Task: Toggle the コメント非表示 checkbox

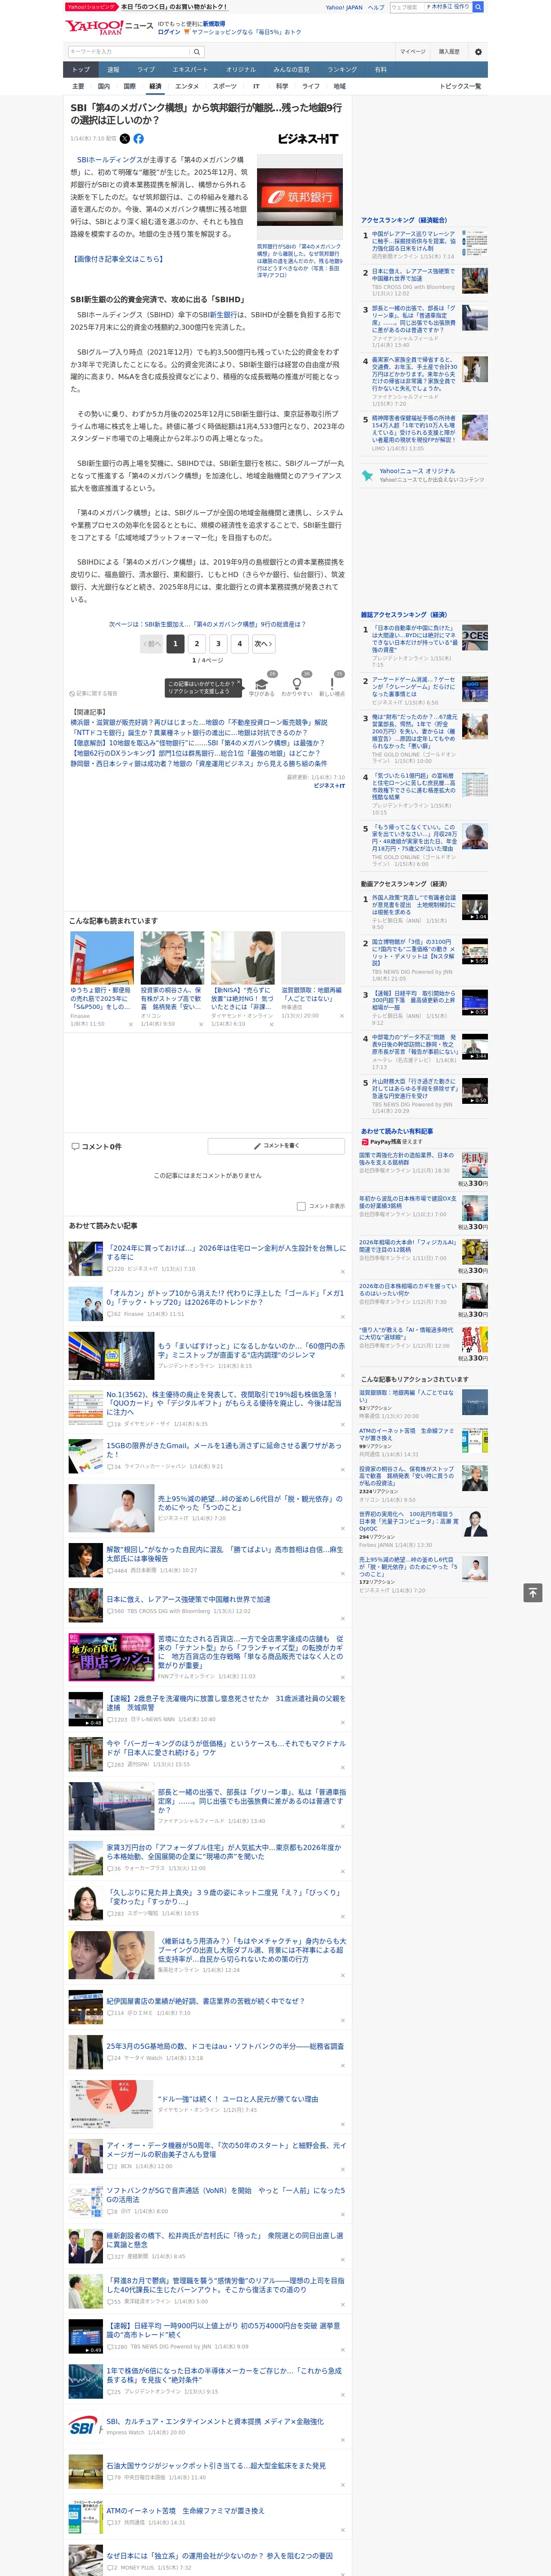Action: pos(301,1206)
